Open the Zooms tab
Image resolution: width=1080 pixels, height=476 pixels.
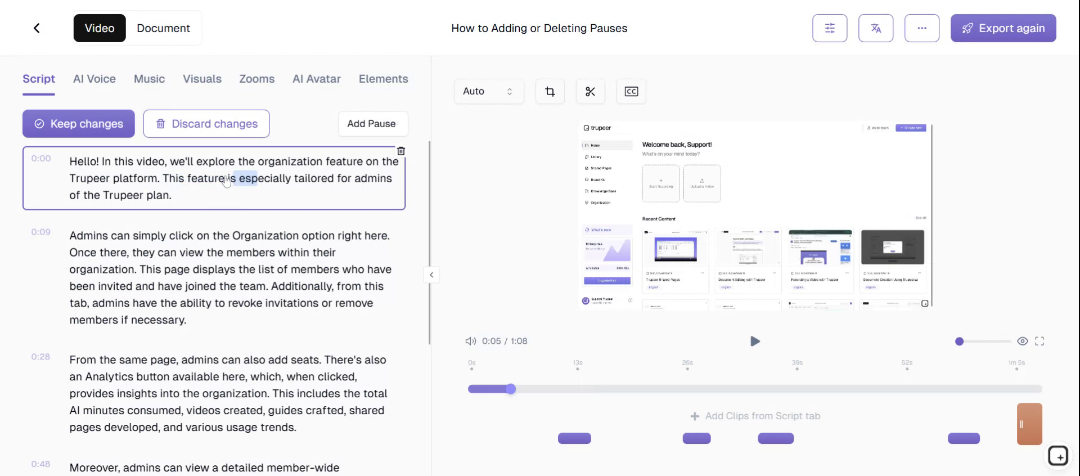click(257, 79)
